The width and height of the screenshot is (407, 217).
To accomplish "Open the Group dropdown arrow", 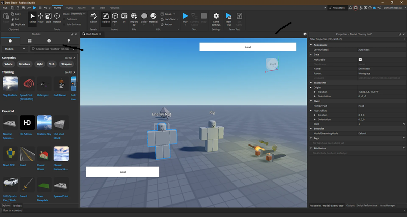I will coord(174,14).
